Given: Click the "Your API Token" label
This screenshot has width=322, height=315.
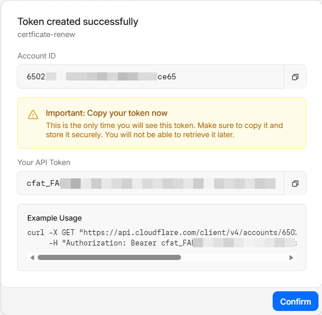Looking at the screenshot, I should (44, 163).
